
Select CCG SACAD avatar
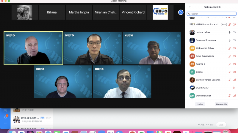pyautogui.click(x=192, y=88)
